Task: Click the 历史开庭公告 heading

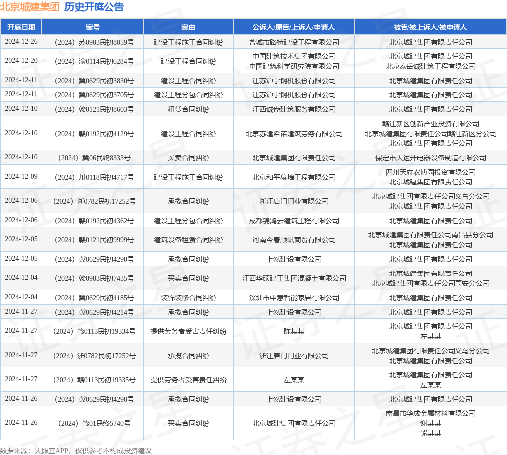Action: 94,7
